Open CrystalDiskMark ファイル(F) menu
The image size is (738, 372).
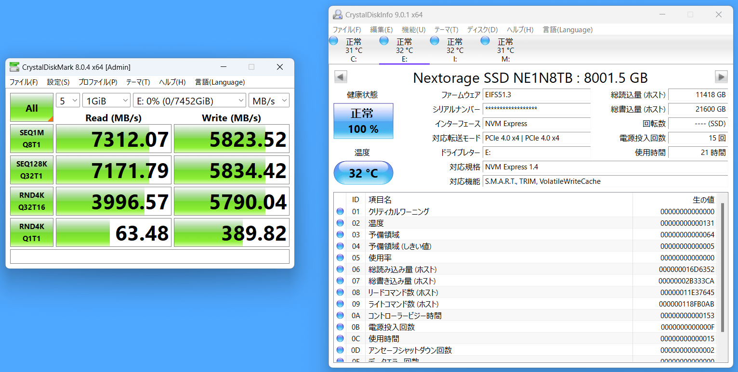tap(24, 82)
